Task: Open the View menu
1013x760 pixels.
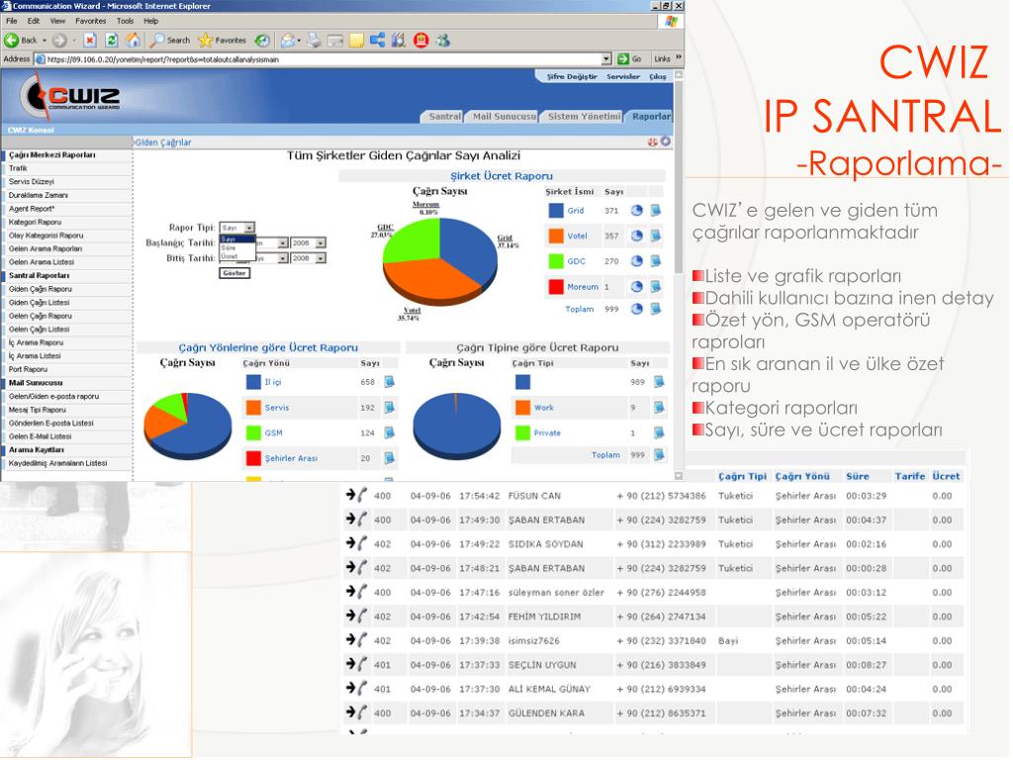Action: [x=57, y=21]
